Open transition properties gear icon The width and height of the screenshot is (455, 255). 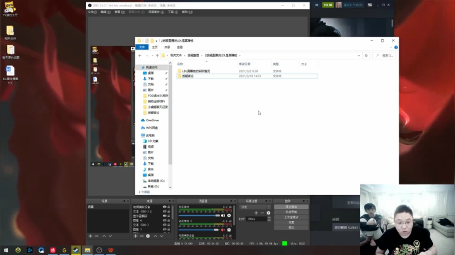[269, 213]
